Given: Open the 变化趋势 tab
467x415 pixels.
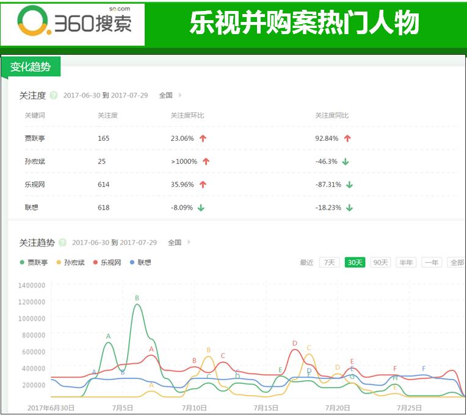Looking at the screenshot, I should (x=31, y=66).
